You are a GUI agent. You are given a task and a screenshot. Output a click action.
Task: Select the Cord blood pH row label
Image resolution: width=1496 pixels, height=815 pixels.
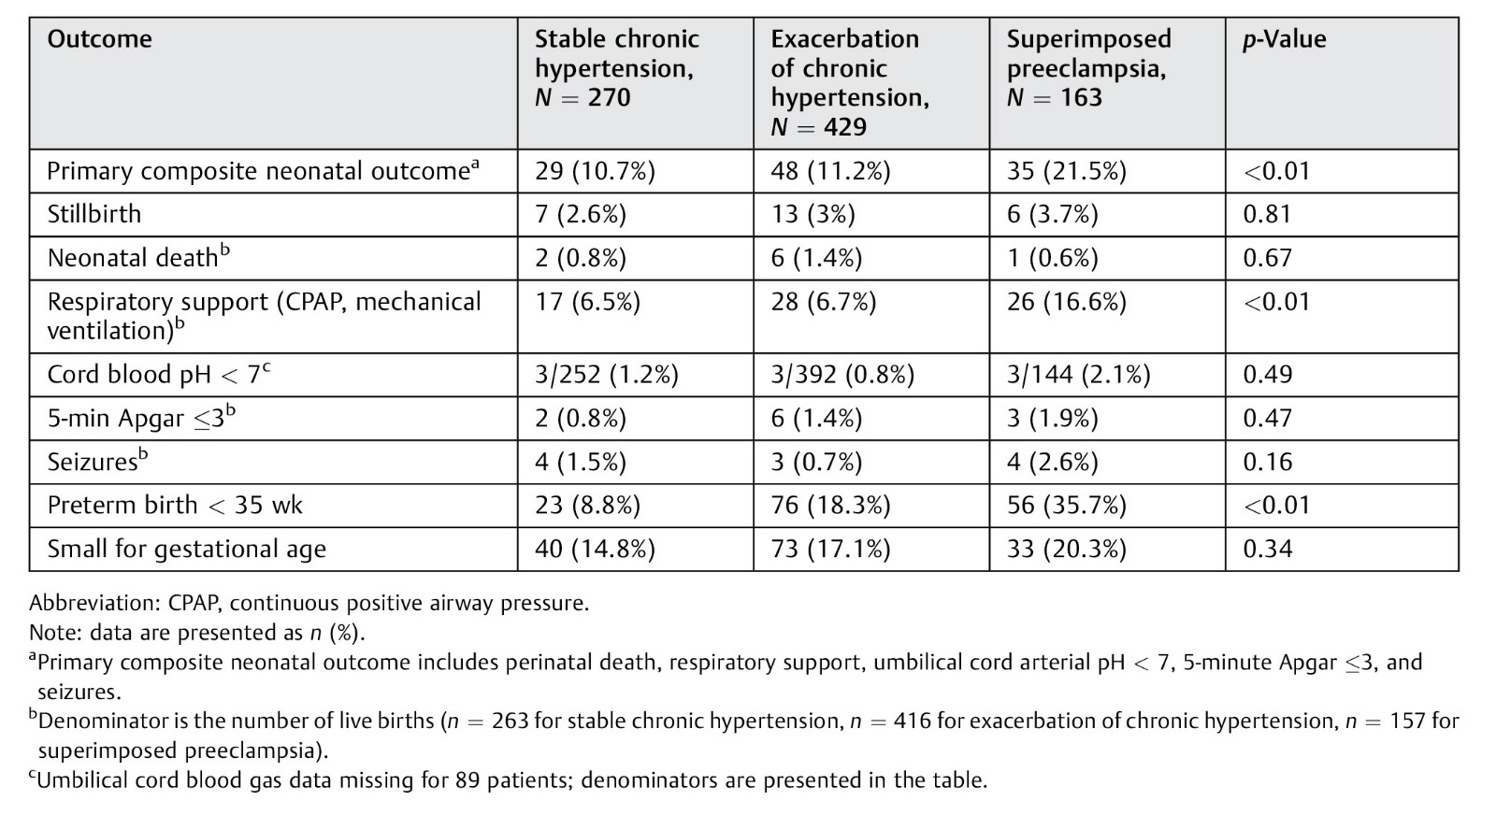click(159, 374)
